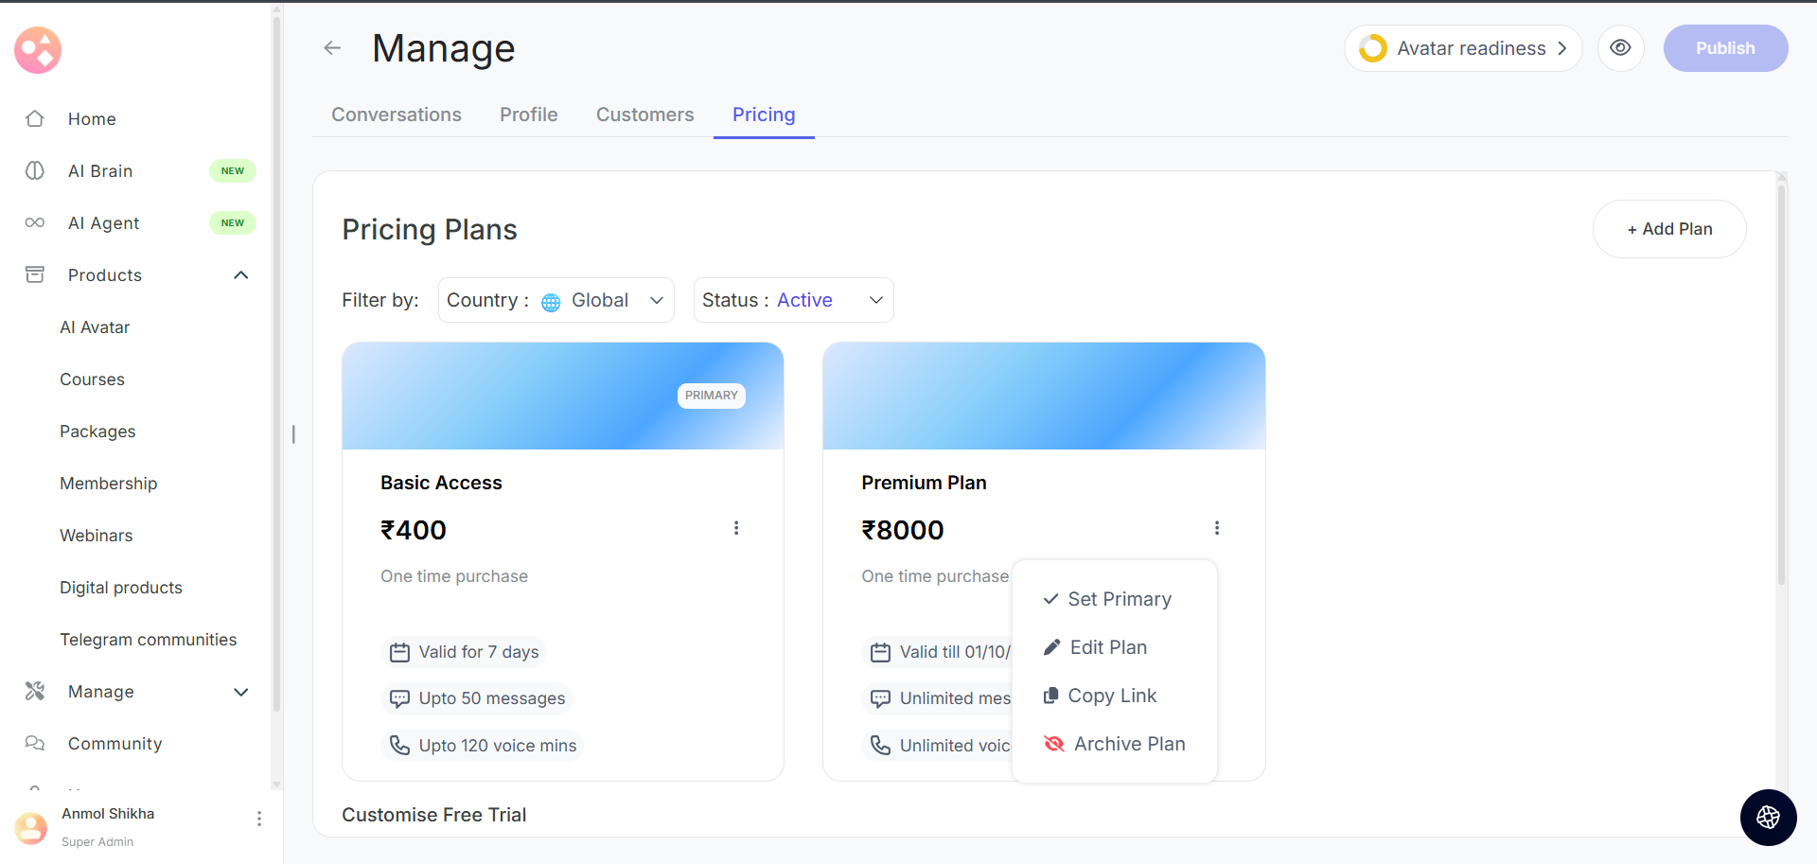Click Copy Link in the plan menu
The height and width of the screenshot is (864, 1817).
click(x=1111, y=696)
